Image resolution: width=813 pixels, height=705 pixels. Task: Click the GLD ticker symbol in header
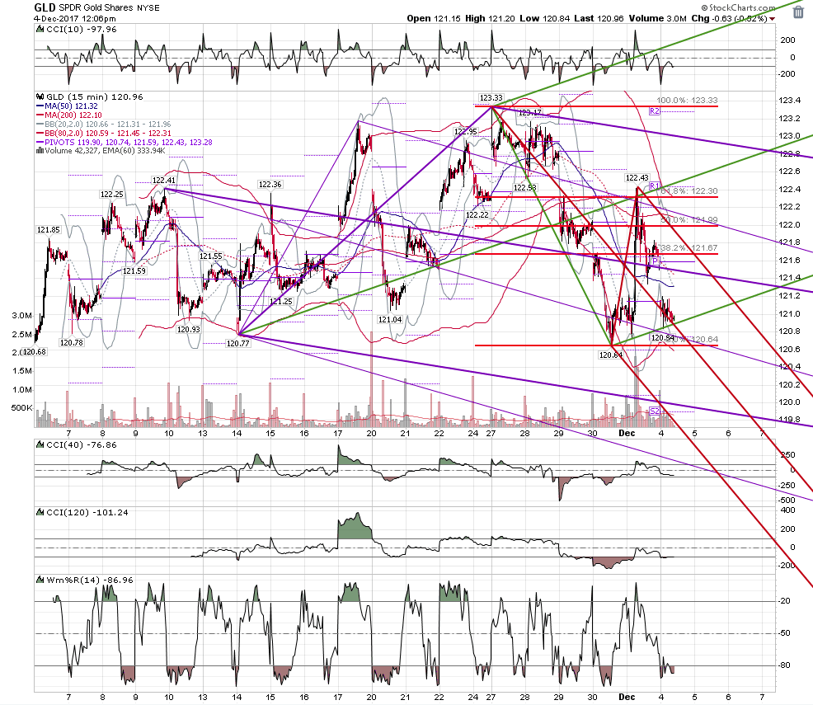pos(45,7)
